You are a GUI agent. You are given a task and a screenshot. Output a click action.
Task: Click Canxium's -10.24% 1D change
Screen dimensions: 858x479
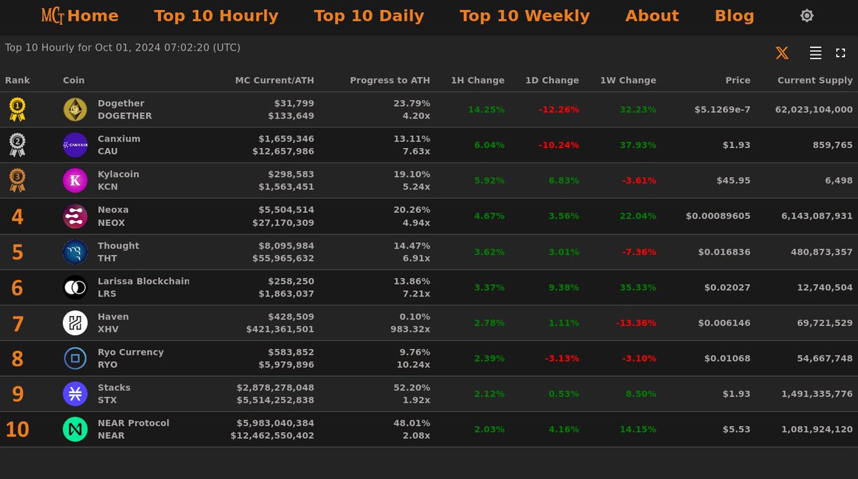[x=559, y=145]
